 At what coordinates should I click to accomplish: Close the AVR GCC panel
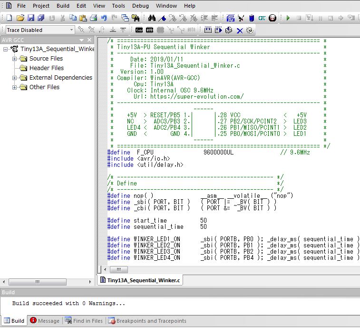(89, 41)
